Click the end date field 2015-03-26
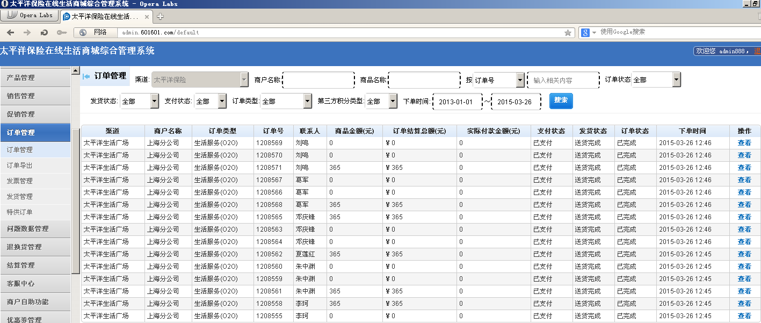This screenshot has width=761, height=323. tap(516, 102)
